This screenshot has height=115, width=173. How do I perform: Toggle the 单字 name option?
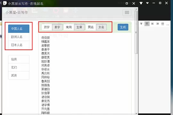[x=57, y=27]
